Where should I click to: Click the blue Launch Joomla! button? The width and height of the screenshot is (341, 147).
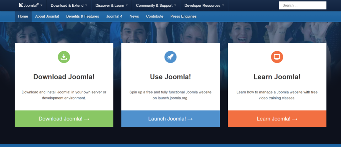click(x=170, y=119)
